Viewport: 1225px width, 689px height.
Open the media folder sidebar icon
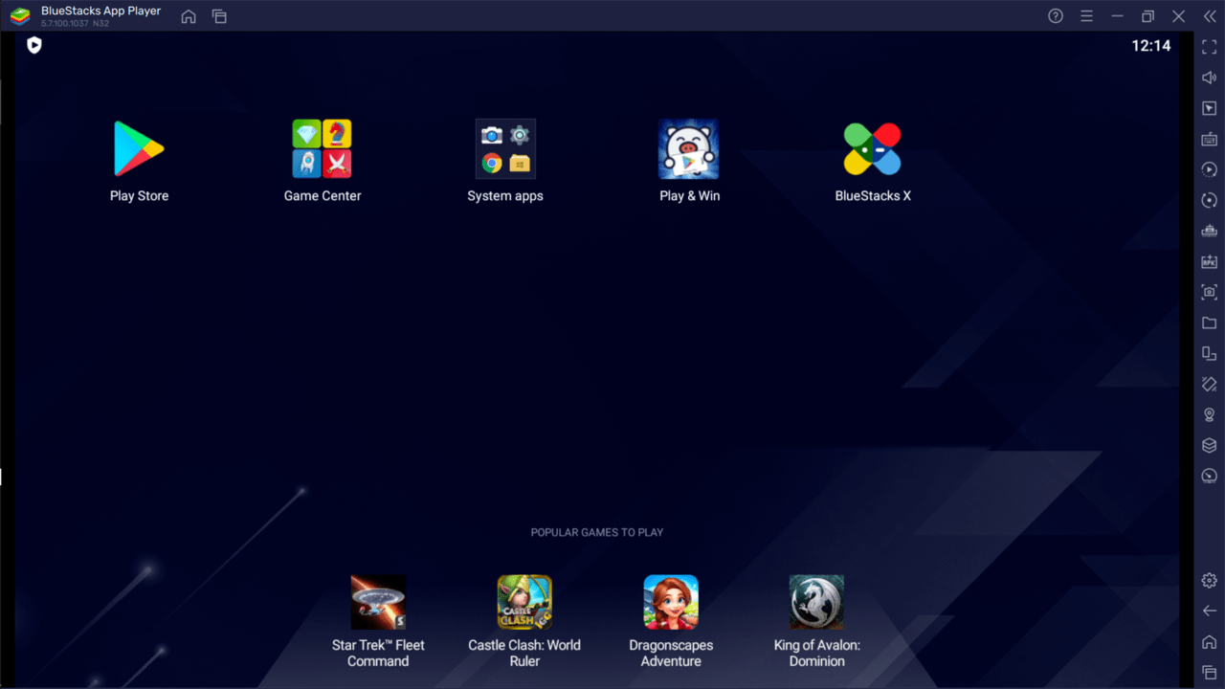1210,322
